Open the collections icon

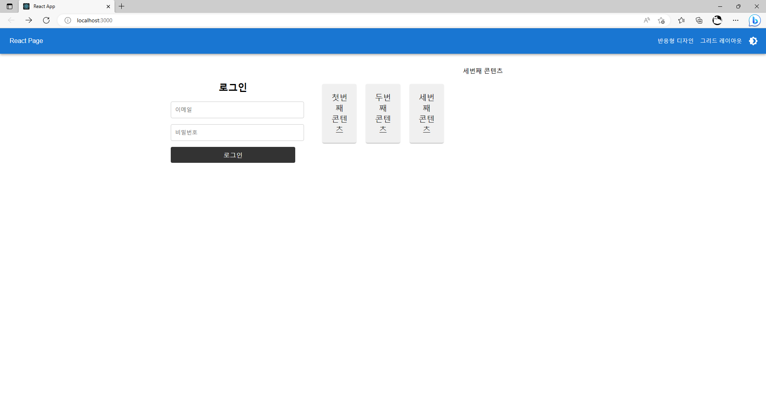(699, 20)
